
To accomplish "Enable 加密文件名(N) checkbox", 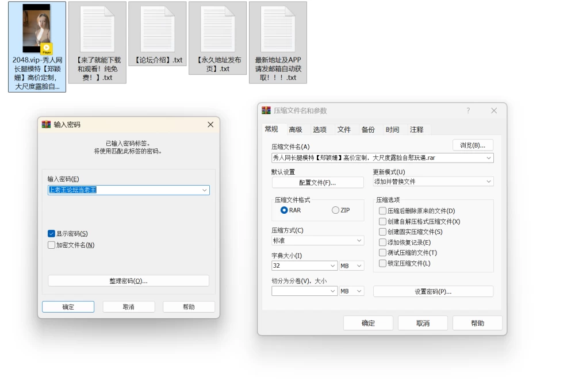I will (51, 245).
